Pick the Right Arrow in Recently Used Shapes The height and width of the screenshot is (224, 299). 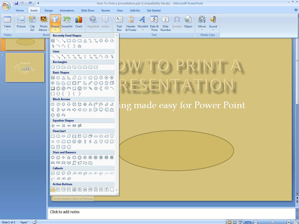point(101,41)
